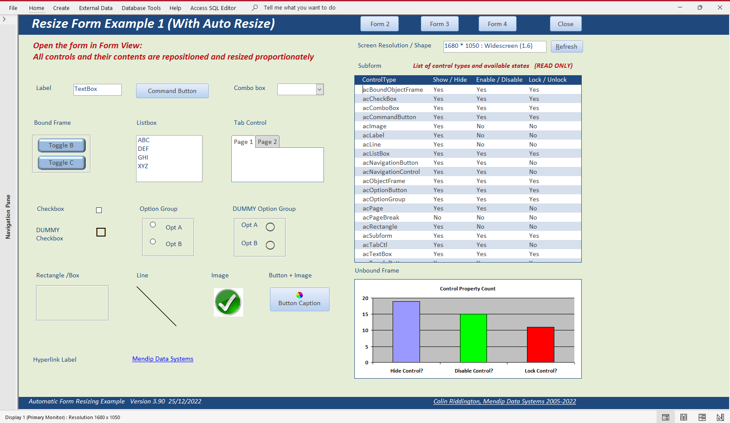Open the Mendip Data Systems hyperlink
This screenshot has width=730, height=423.
pyautogui.click(x=163, y=359)
